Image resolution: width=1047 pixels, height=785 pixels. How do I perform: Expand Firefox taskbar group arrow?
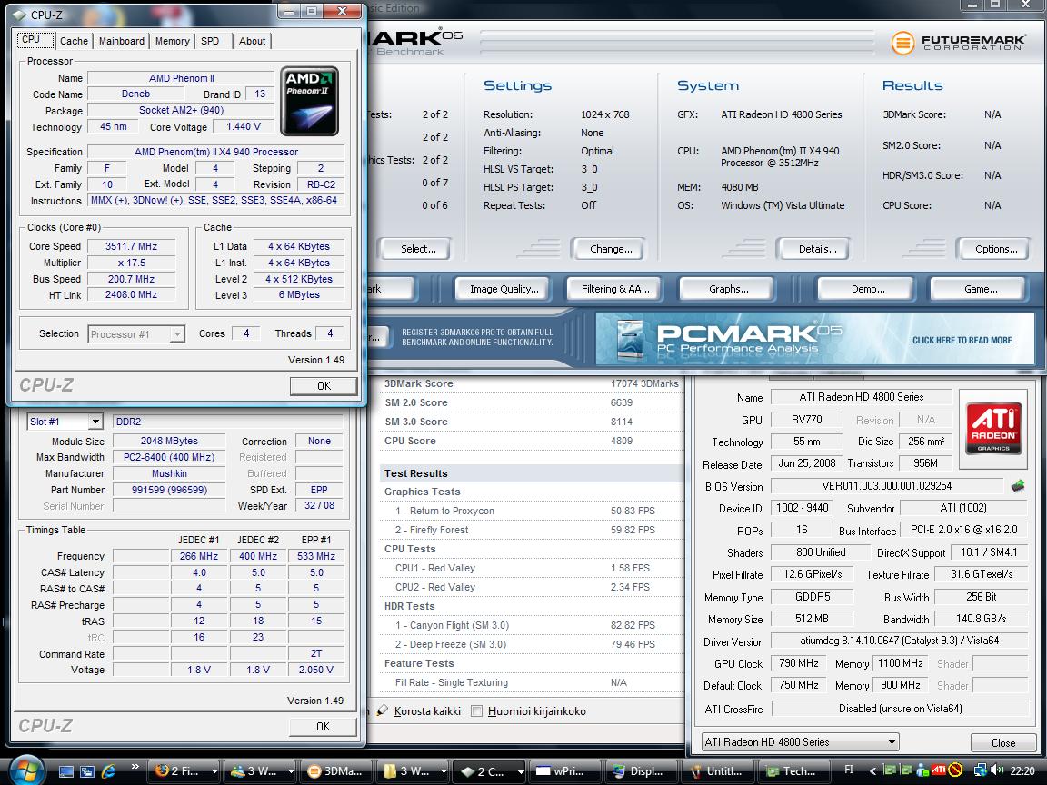click(x=214, y=771)
